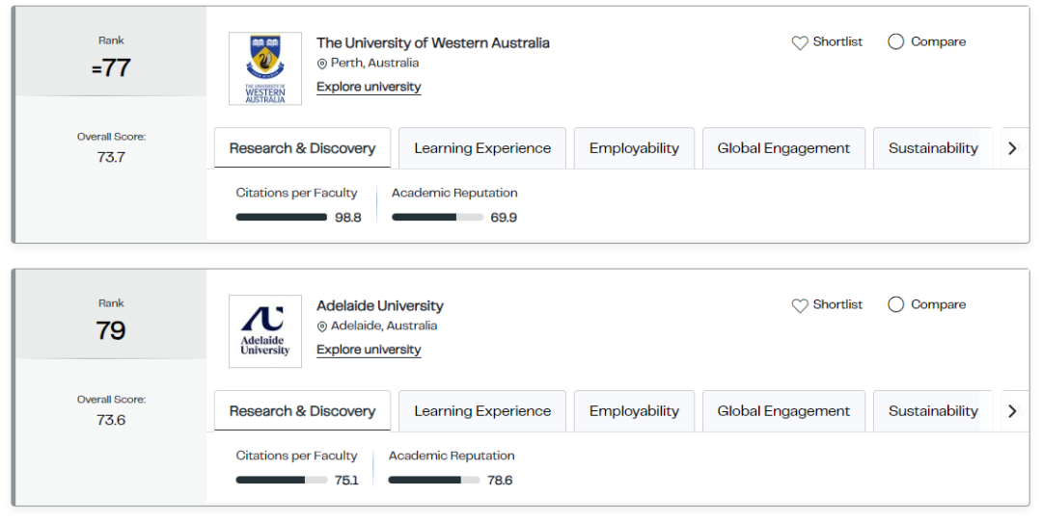Open Research & Discovery tab for Western Australia
The height and width of the screenshot is (522, 1042).
coord(302,148)
